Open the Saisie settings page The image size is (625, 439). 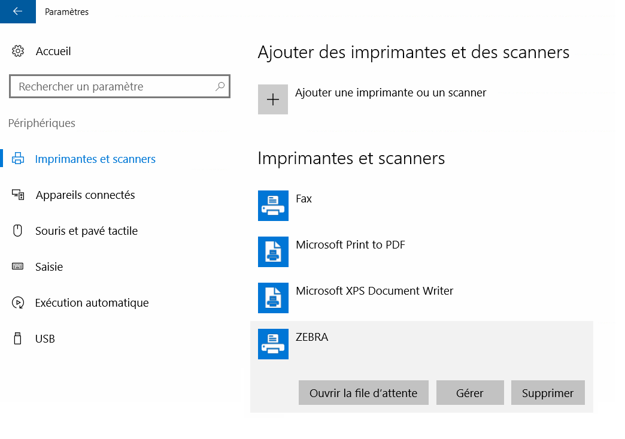(49, 267)
